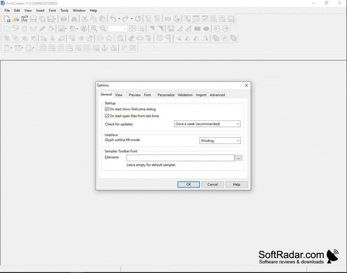Confirm options with the OK button
The height and width of the screenshot is (273, 347).
(x=188, y=184)
